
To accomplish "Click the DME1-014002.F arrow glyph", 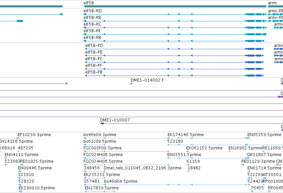I will [132, 84].
